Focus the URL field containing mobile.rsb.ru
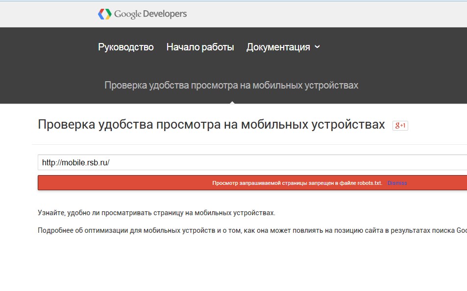This screenshot has width=467, height=291. pos(245,162)
